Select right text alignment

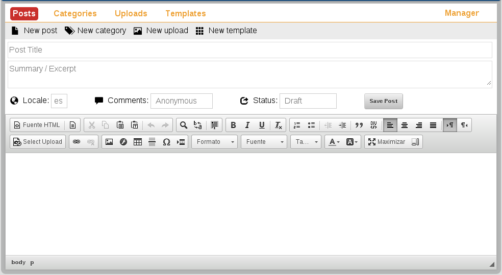point(419,125)
